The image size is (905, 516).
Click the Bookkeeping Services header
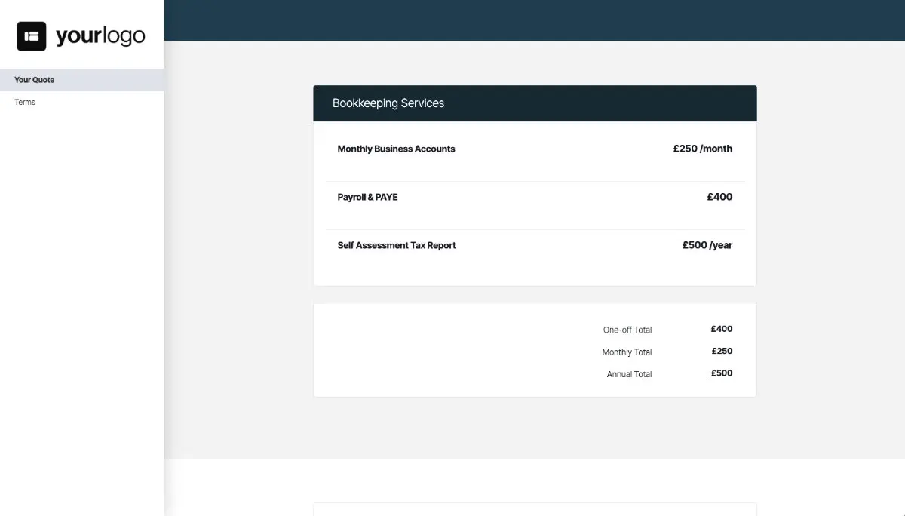[x=388, y=103]
